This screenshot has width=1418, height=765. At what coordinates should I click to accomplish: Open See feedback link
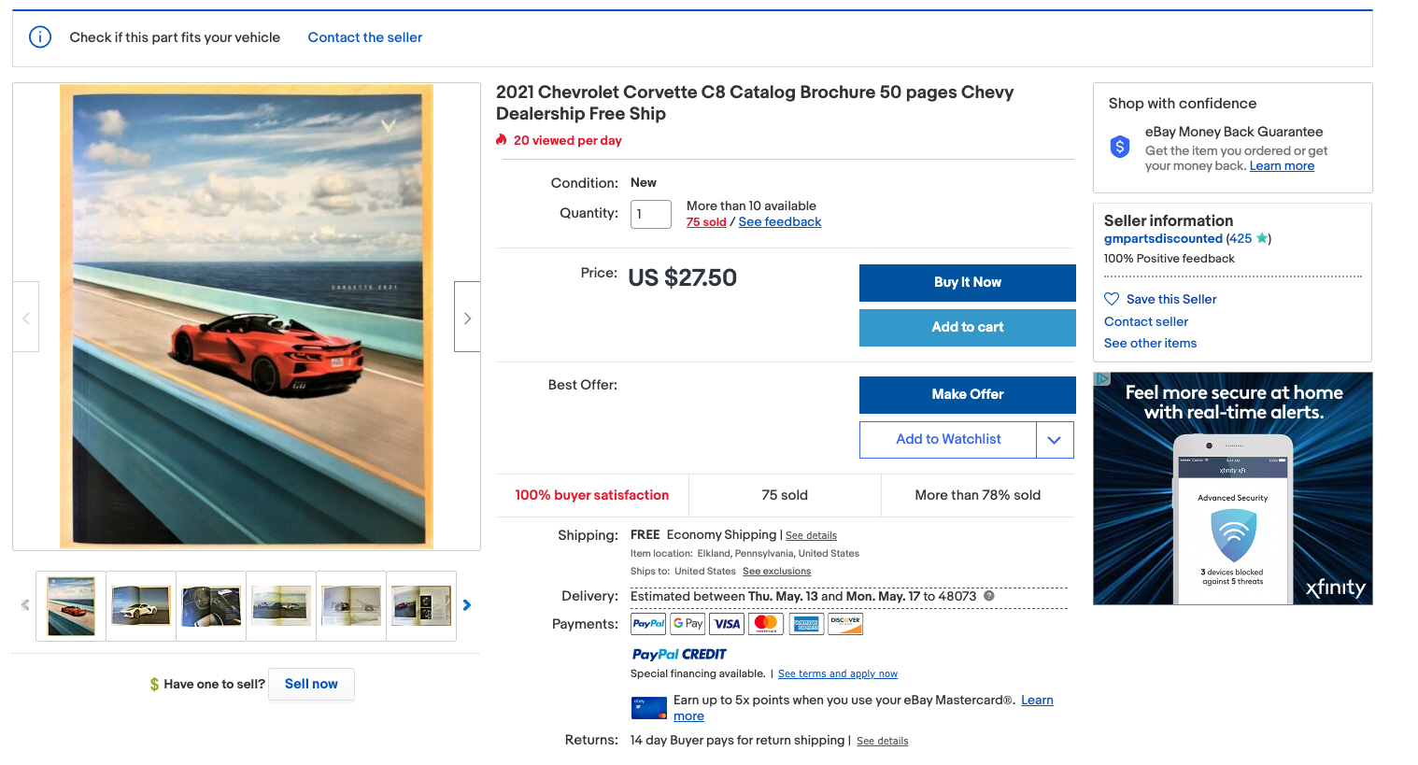pyautogui.click(x=779, y=222)
